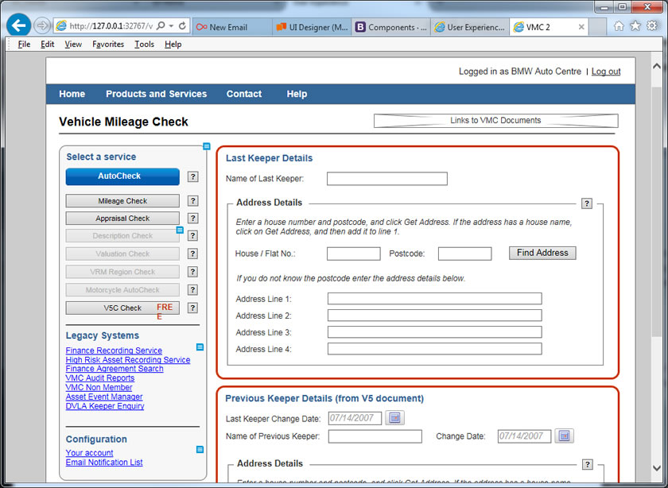Select the Appraisal Check service button
The height and width of the screenshot is (488, 668).
tap(122, 219)
